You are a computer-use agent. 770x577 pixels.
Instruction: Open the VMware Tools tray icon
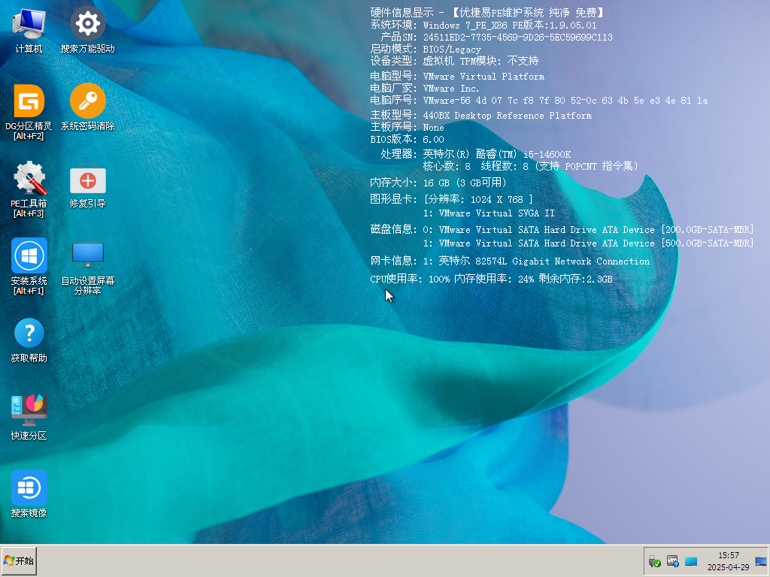tap(673, 561)
